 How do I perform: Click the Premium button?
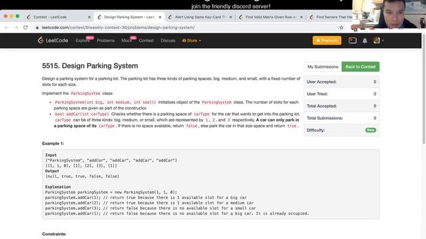(327, 40)
